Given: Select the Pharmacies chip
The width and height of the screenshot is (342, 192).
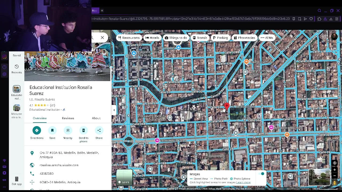Looking at the screenshot, I should 244,38.
